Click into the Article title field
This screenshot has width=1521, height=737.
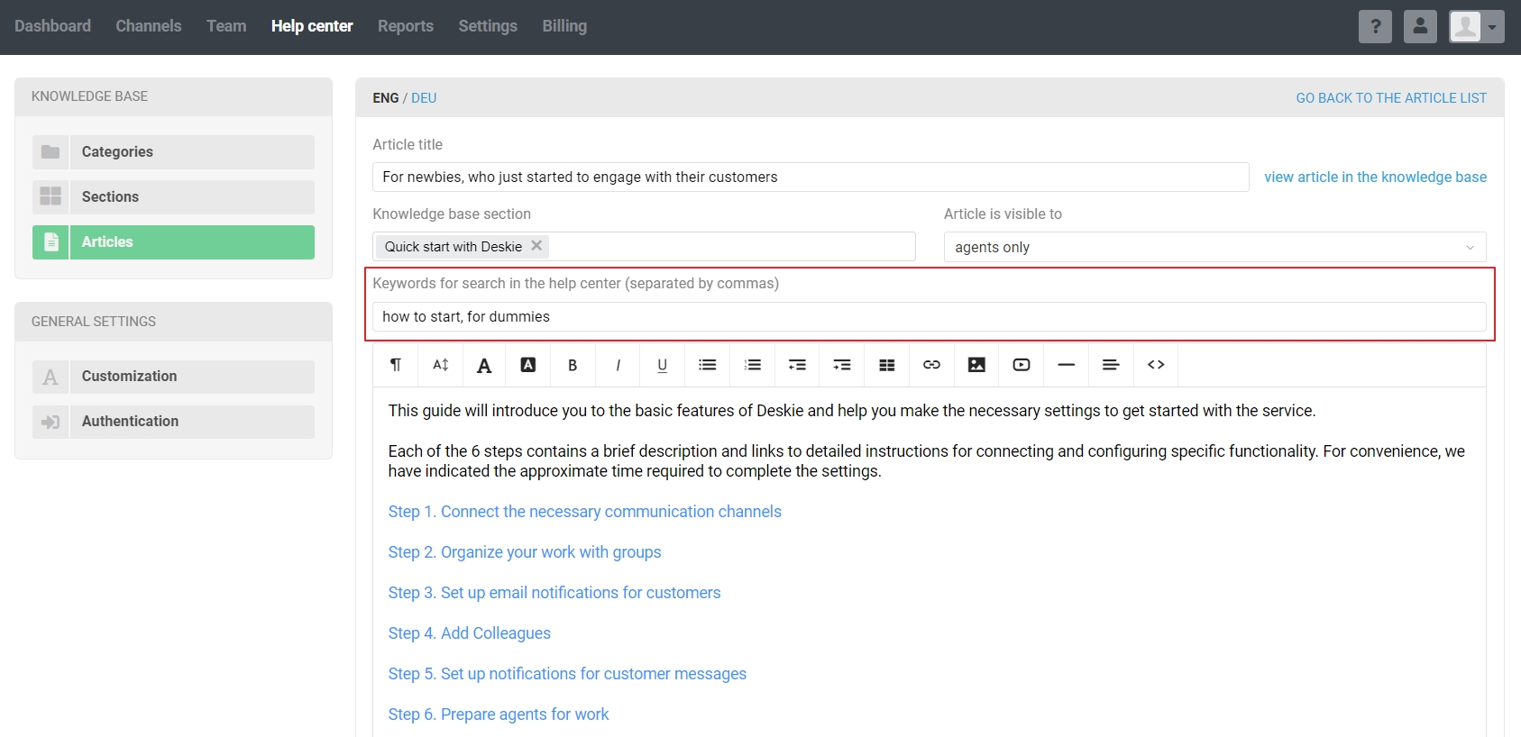coord(811,177)
